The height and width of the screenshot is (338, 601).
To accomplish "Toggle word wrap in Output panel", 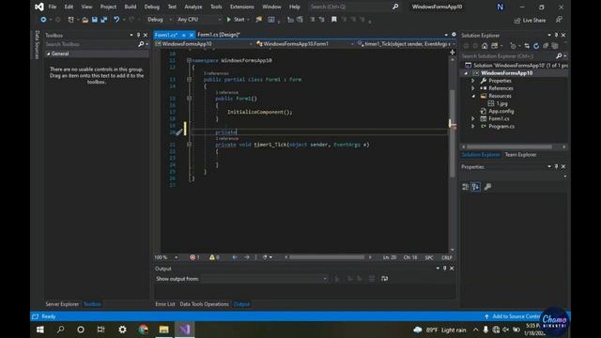I will click(x=384, y=279).
